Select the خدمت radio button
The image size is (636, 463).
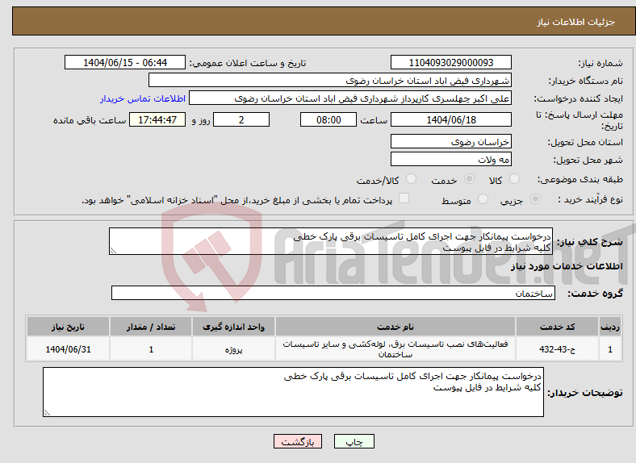pos(469,179)
